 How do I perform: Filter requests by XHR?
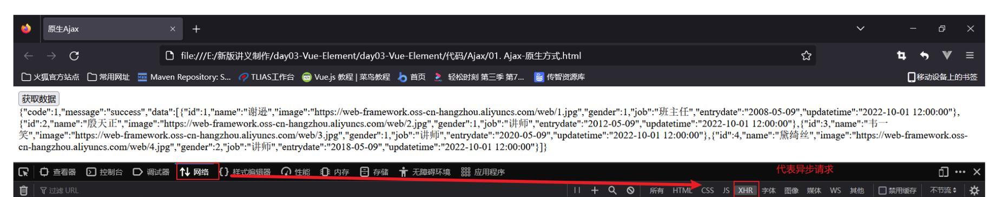[x=746, y=191]
